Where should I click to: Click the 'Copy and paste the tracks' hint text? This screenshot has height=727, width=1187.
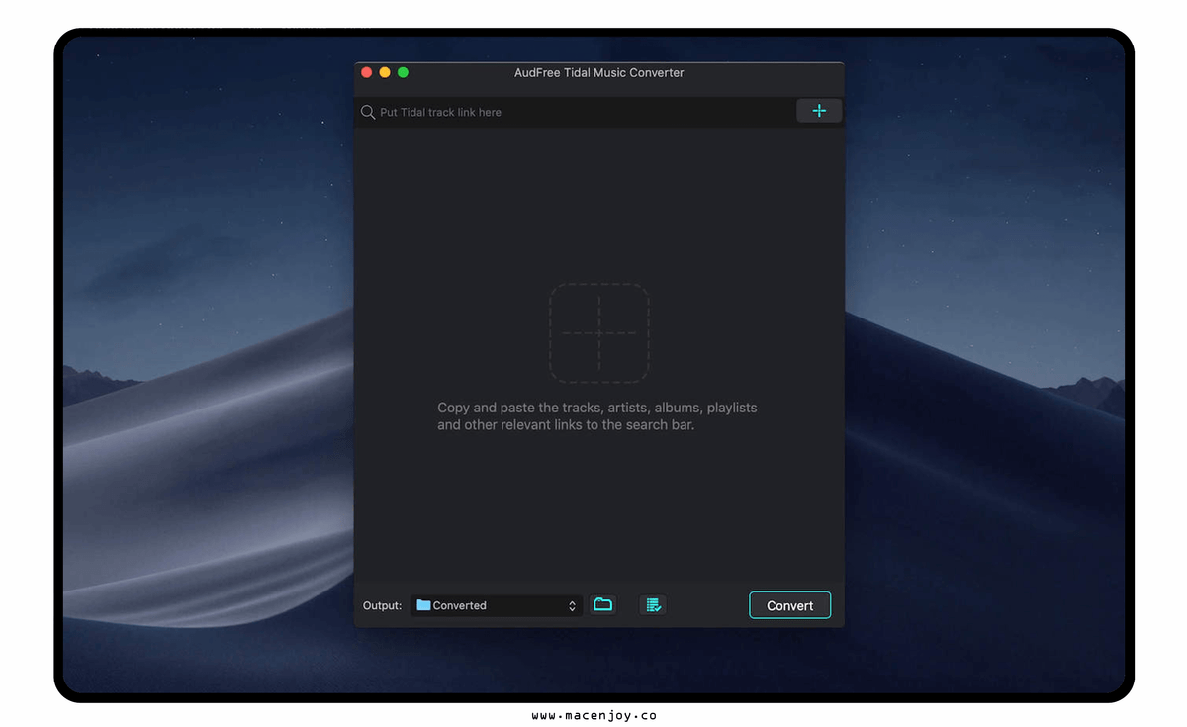[597, 415]
